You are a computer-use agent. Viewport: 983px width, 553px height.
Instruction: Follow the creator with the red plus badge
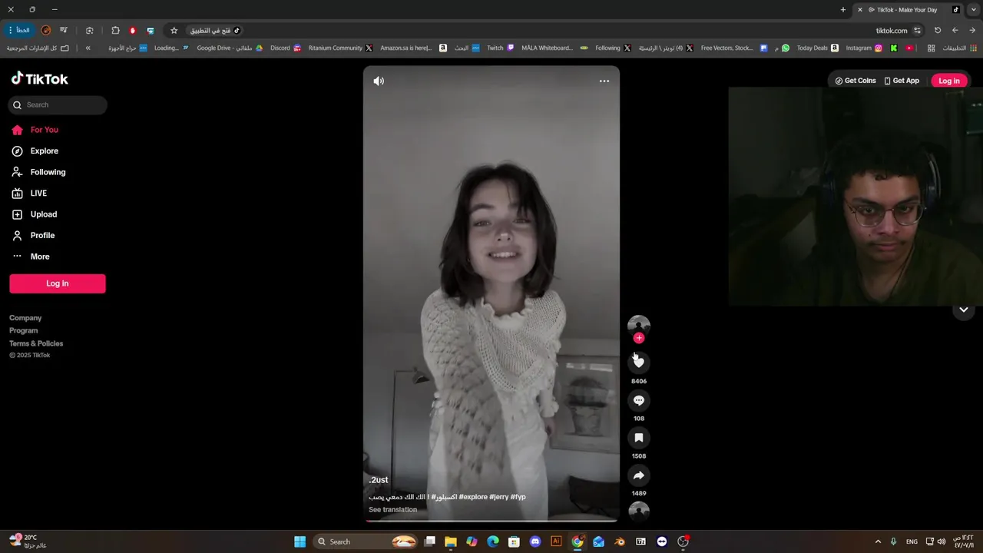[639, 338]
